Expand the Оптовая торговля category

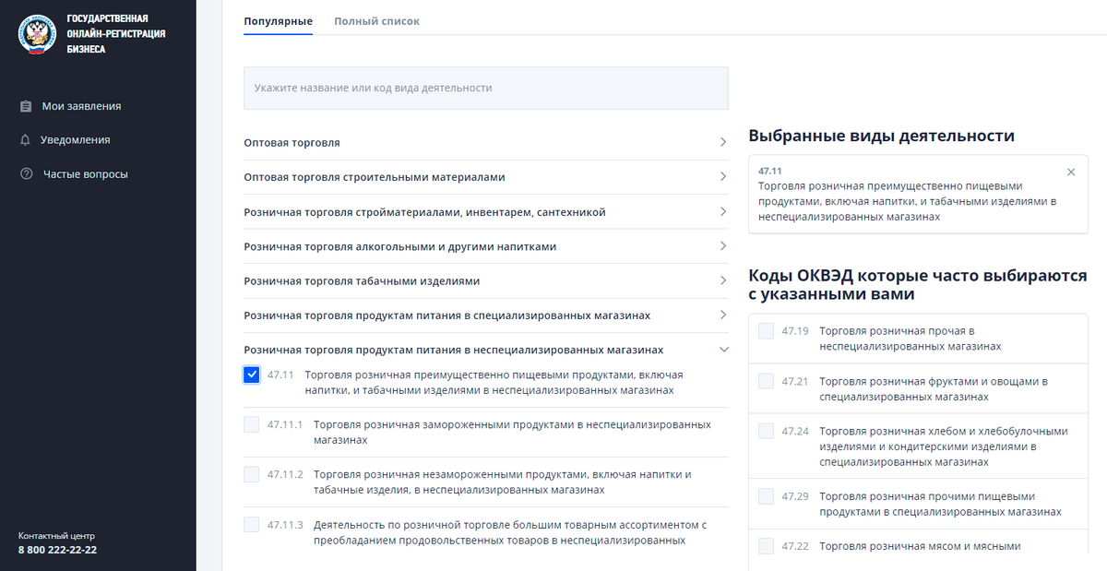tap(485, 143)
